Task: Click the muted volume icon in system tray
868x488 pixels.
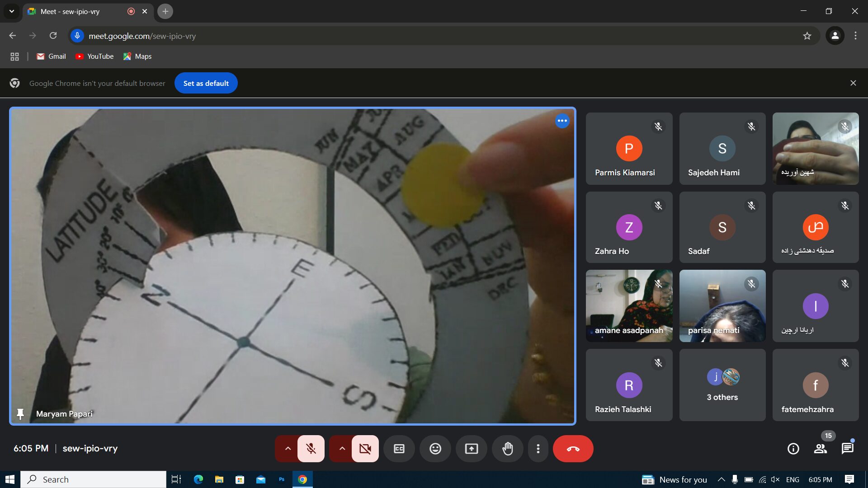Action: click(776, 479)
